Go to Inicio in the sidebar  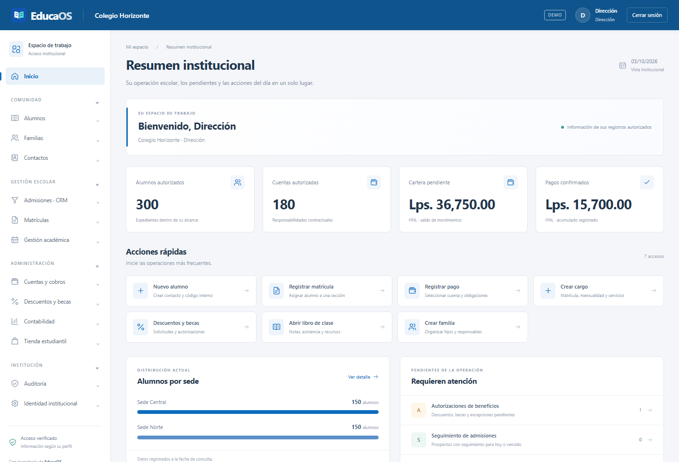(x=55, y=76)
